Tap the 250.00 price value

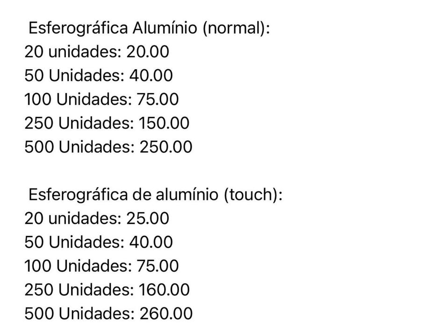(166, 147)
